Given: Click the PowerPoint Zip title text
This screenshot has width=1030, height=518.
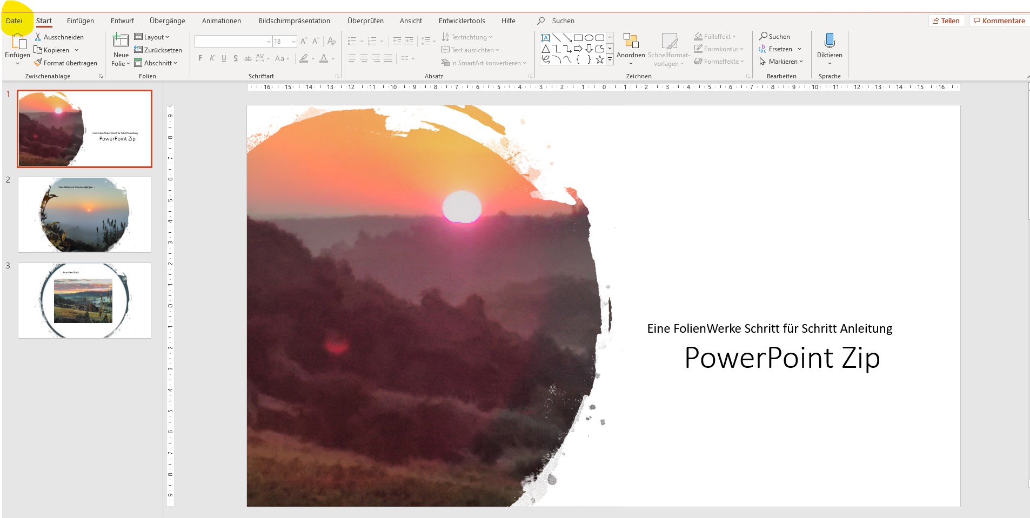Looking at the screenshot, I should click(x=782, y=358).
